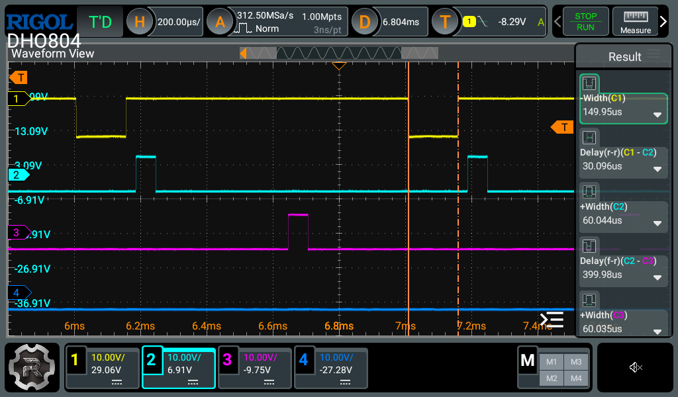The height and width of the screenshot is (397, 678).
Task: Click the T'D trigger status indicator
Action: pos(100,22)
